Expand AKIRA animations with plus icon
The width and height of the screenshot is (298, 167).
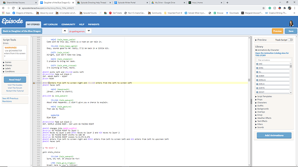coord(257,68)
